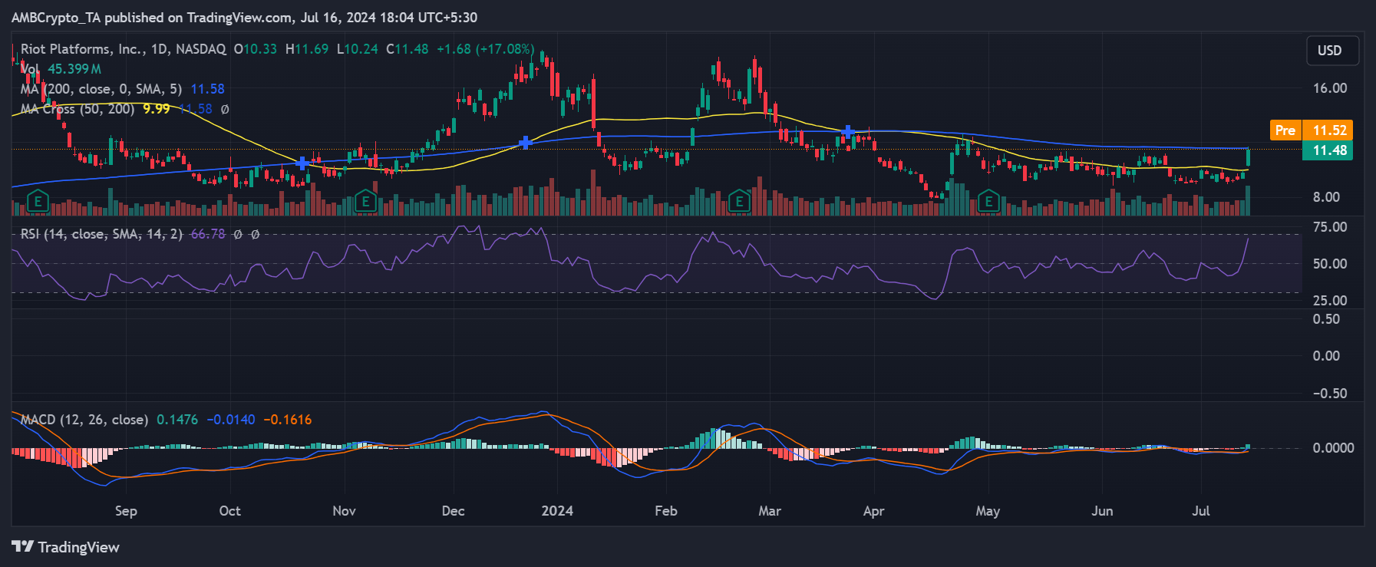Viewport: 1376px width, 567px height.
Task: Click the RSI value 66.78
Action: (x=207, y=234)
